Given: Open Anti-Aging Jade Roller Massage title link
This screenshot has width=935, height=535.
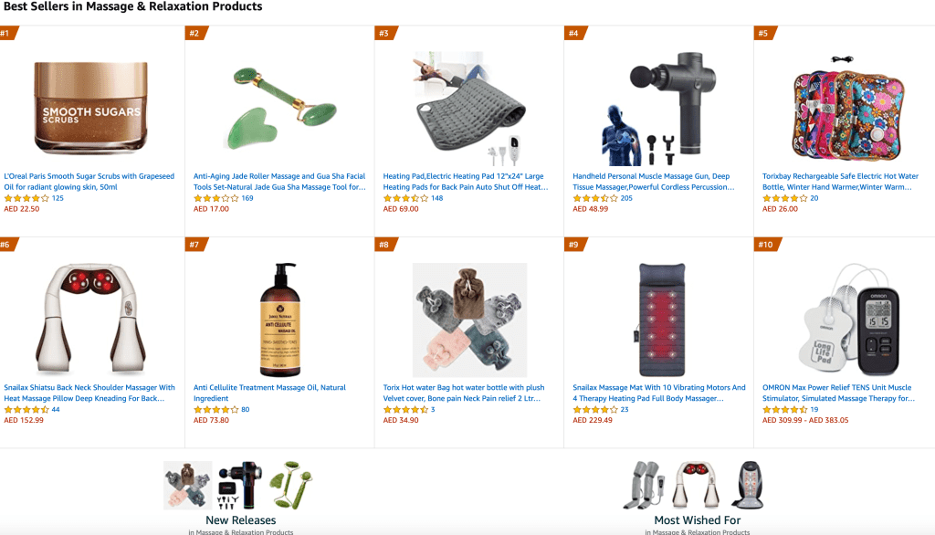Looking at the screenshot, I should (x=279, y=182).
